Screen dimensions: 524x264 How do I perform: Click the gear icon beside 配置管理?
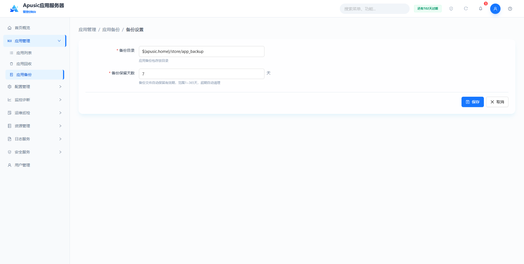click(x=10, y=87)
